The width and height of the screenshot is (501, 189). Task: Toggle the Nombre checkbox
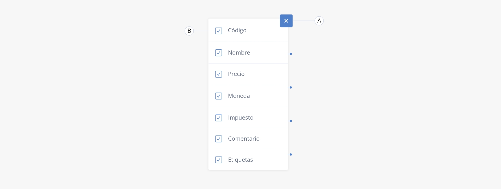(x=219, y=53)
